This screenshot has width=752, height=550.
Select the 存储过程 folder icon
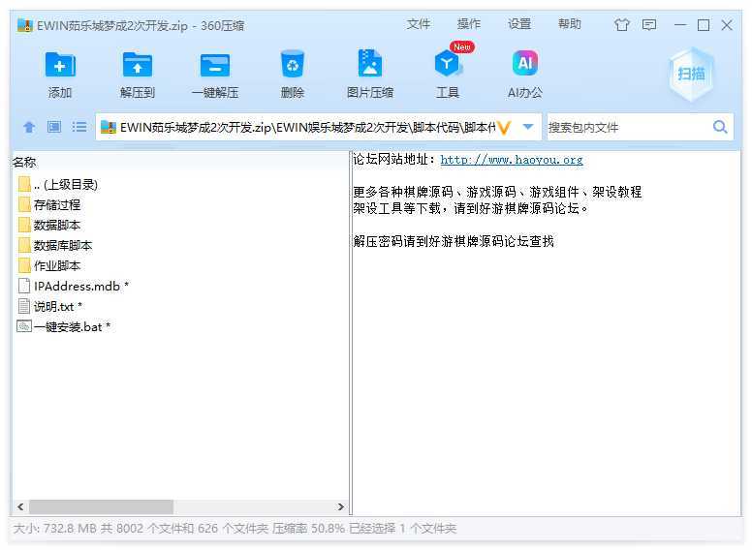(24, 204)
